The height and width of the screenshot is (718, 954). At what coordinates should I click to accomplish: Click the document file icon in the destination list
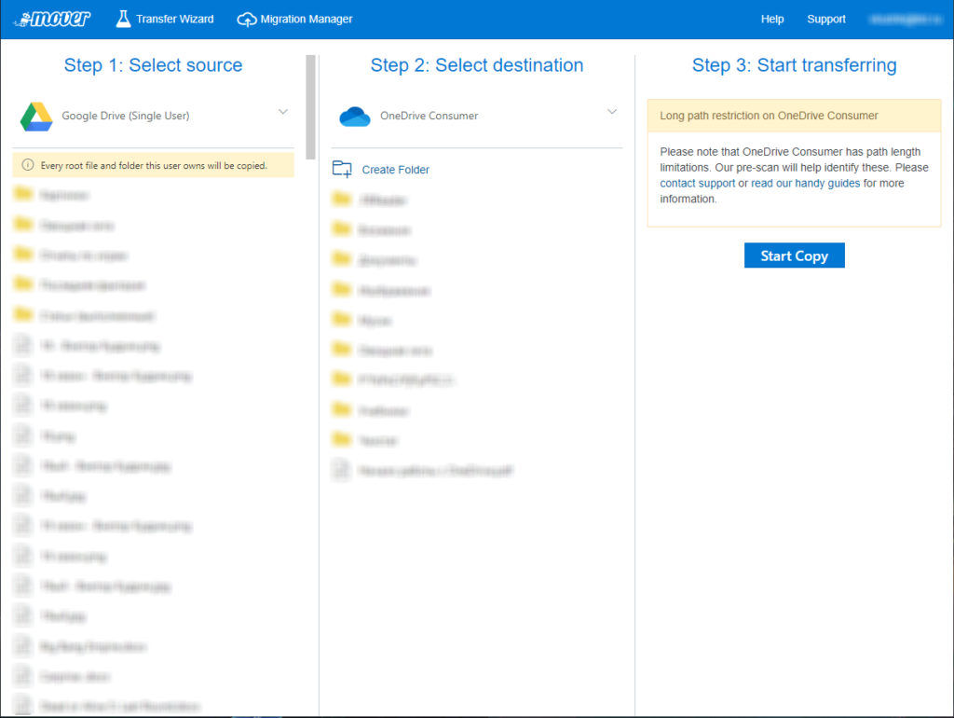(342, 471)
